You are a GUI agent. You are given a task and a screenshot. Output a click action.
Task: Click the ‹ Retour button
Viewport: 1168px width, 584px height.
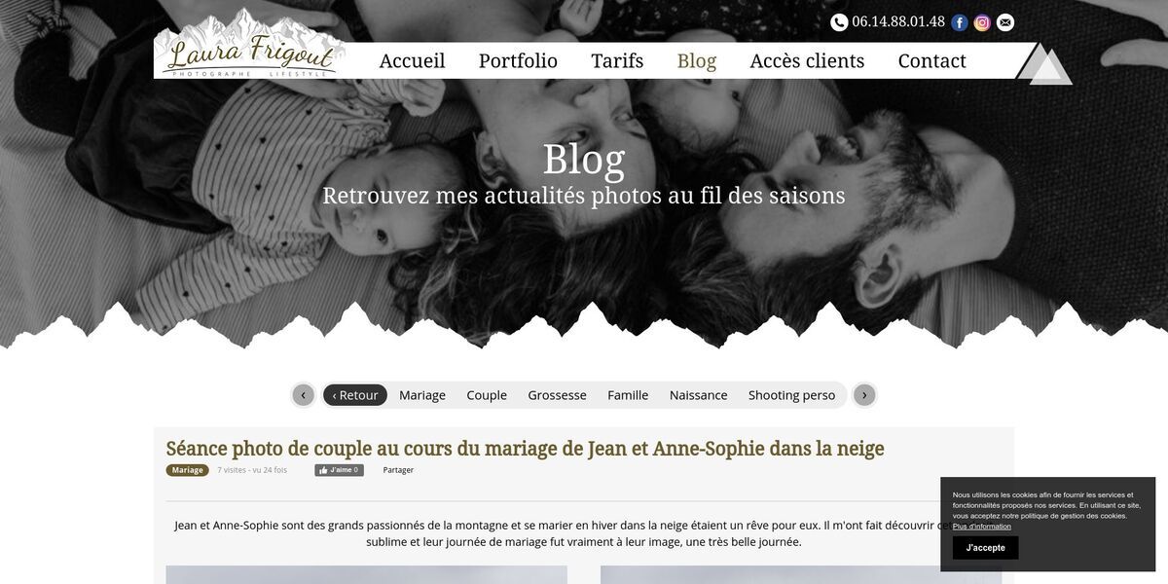point(355,395)
